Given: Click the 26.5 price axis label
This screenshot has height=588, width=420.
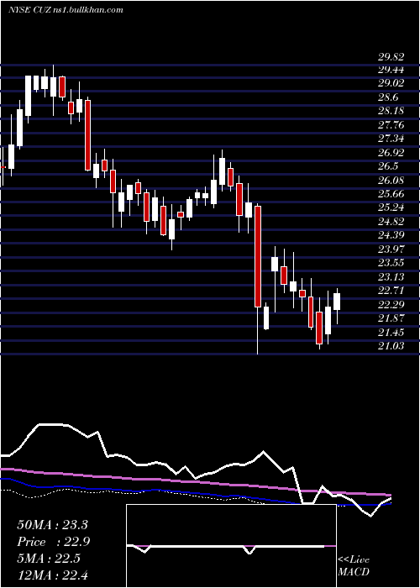Looking at the screenshot, I should 388,166.
